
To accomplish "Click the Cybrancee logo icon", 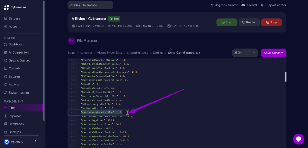I will (x=6, y=7).
